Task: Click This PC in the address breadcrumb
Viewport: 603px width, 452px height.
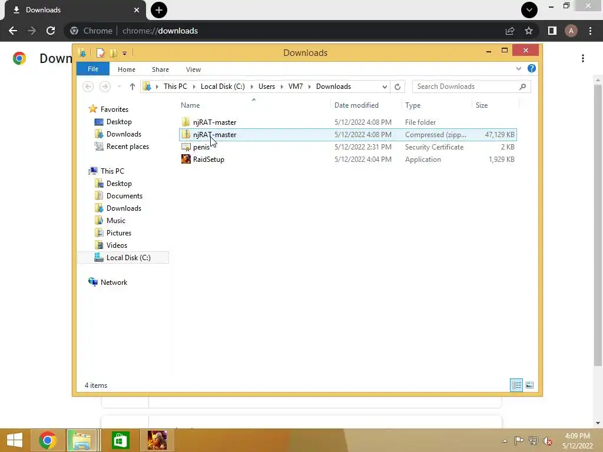Action: pos(175,87)
